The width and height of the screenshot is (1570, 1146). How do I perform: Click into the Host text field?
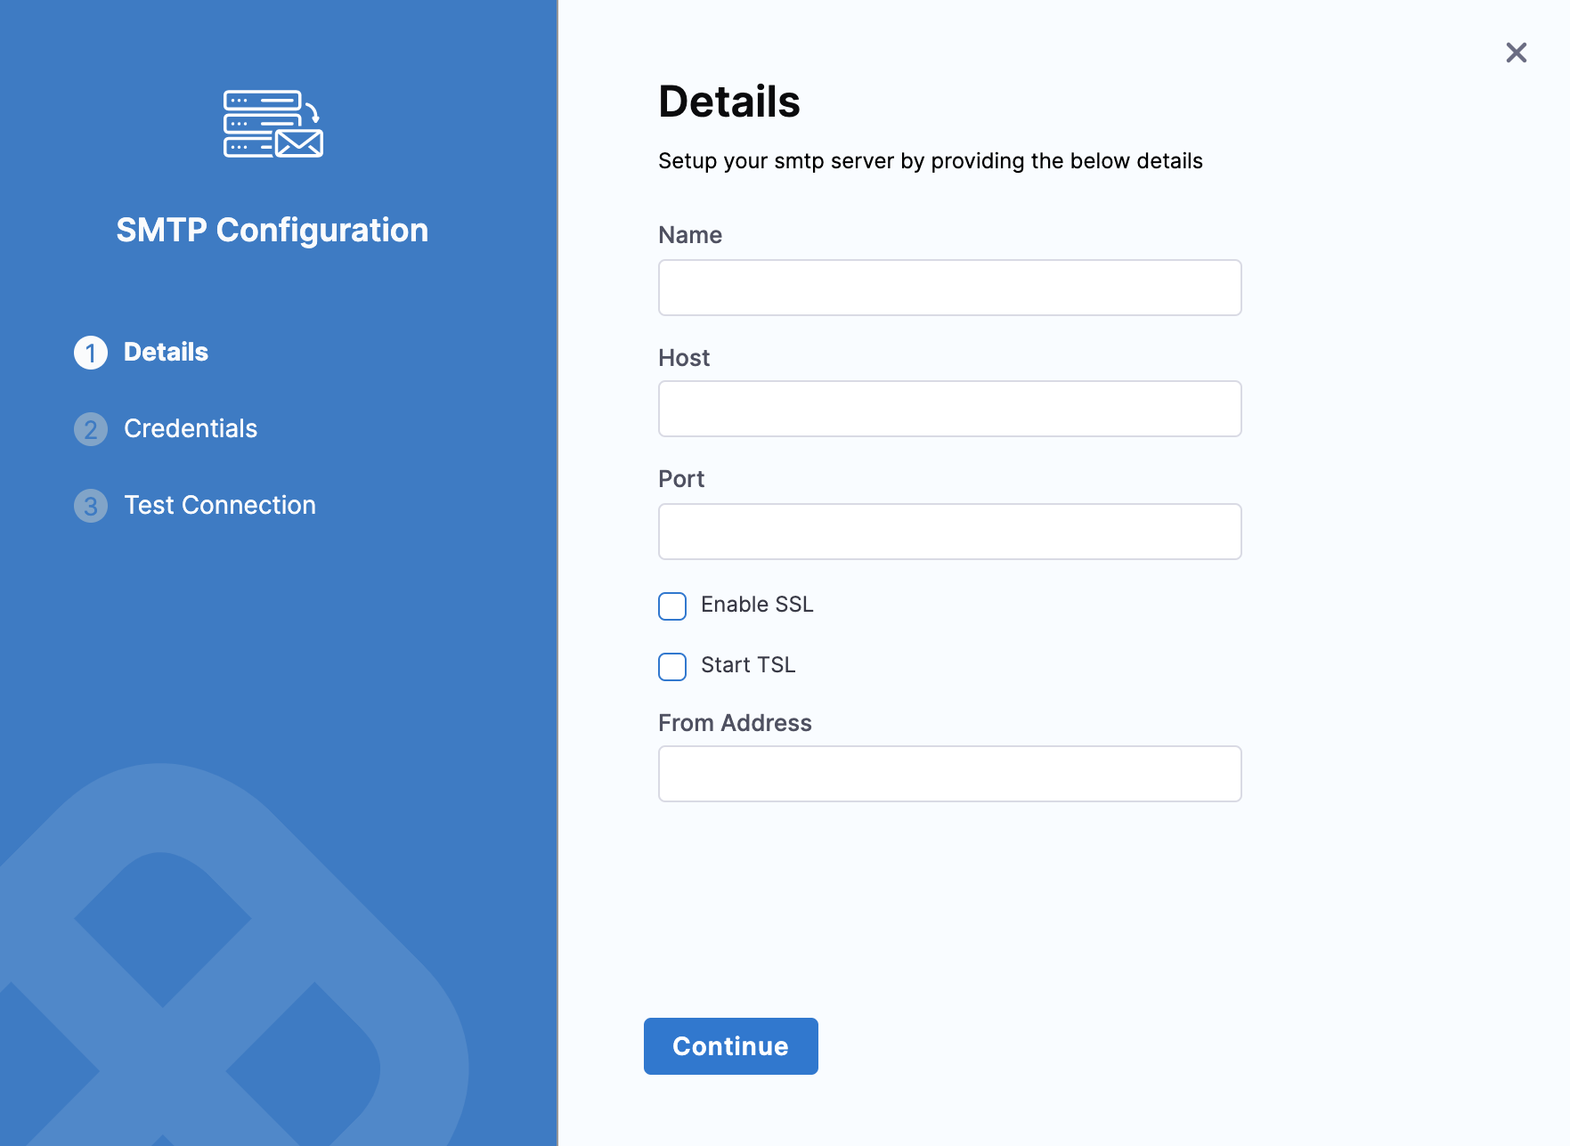[x=949, y=409]
